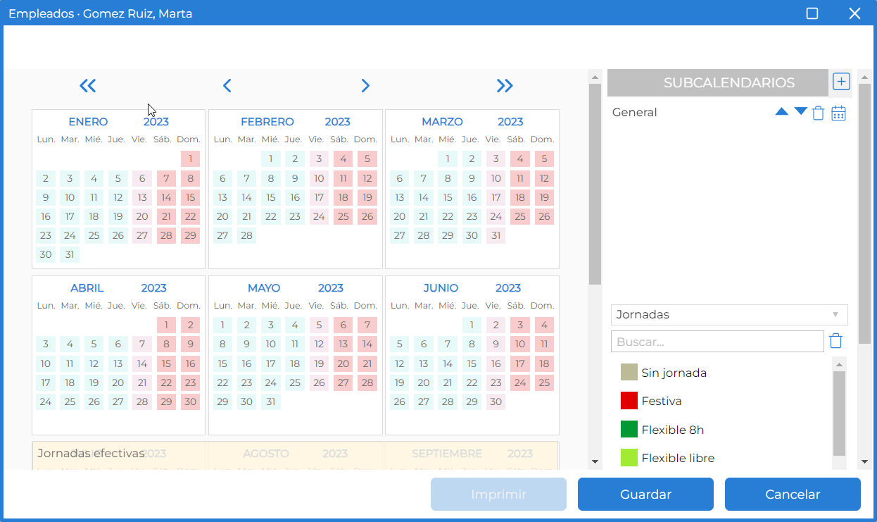Click scroll-down arrow of right panel scrollbar
The width and height of the screenshot is (877, 522).
tap(865, 461)
